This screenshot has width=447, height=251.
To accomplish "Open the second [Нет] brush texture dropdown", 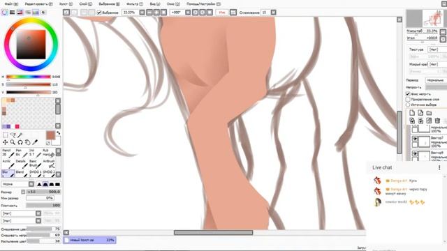I will coord(22,220).
